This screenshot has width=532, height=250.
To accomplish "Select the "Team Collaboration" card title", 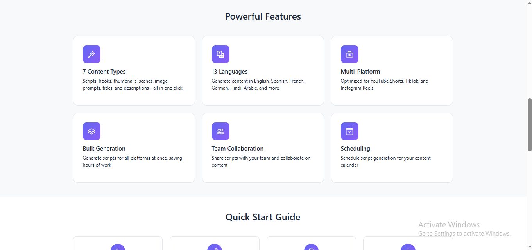I will click(x=237, y=149).
